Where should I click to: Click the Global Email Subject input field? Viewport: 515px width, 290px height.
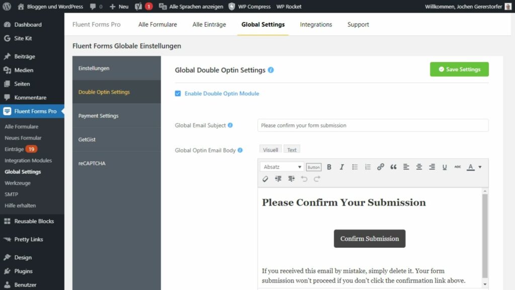(373, 125)
